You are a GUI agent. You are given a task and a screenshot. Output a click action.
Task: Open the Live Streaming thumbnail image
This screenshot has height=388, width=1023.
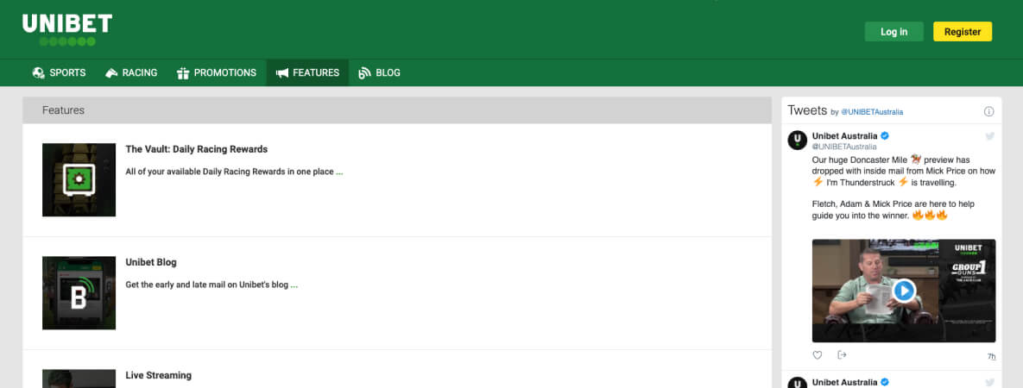coord(79,379)
